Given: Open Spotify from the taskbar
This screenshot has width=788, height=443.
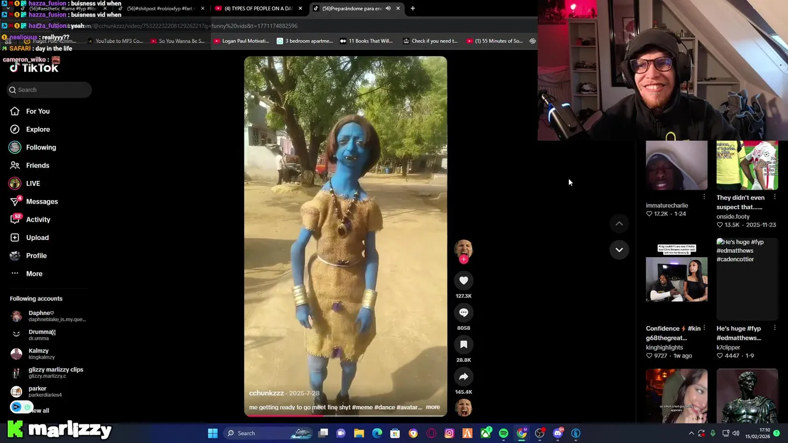Looking at the screenshot, I should pyautogui.click(x=504, y=433).
